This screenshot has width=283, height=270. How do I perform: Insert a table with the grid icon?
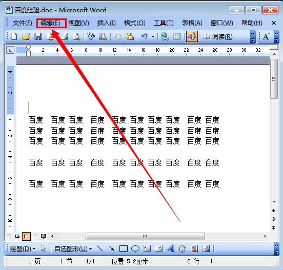pyautogui.click(x=177, y=36)
